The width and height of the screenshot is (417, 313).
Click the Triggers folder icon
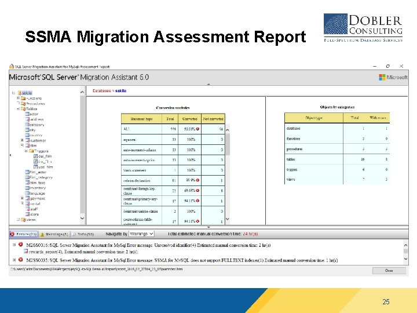click(31, 151)
